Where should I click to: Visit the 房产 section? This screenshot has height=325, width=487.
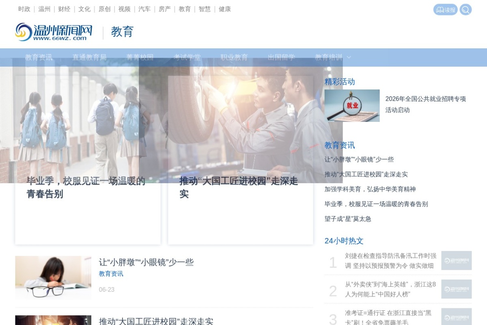coord(165,9)
